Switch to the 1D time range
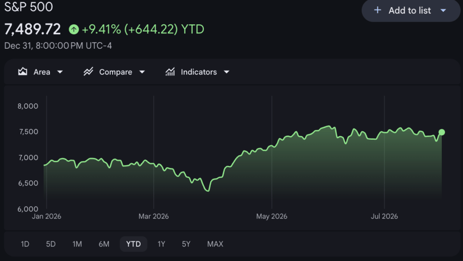463x261 pixels. (x=25, y=244)
